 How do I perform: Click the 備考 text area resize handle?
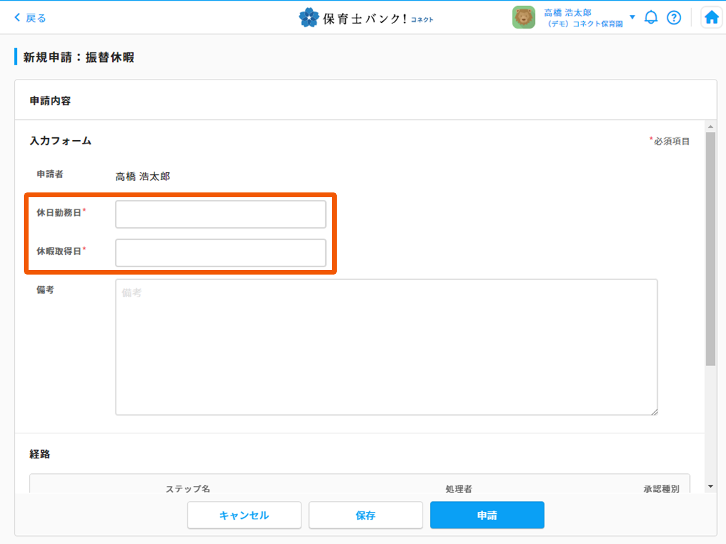pos(654,411)
